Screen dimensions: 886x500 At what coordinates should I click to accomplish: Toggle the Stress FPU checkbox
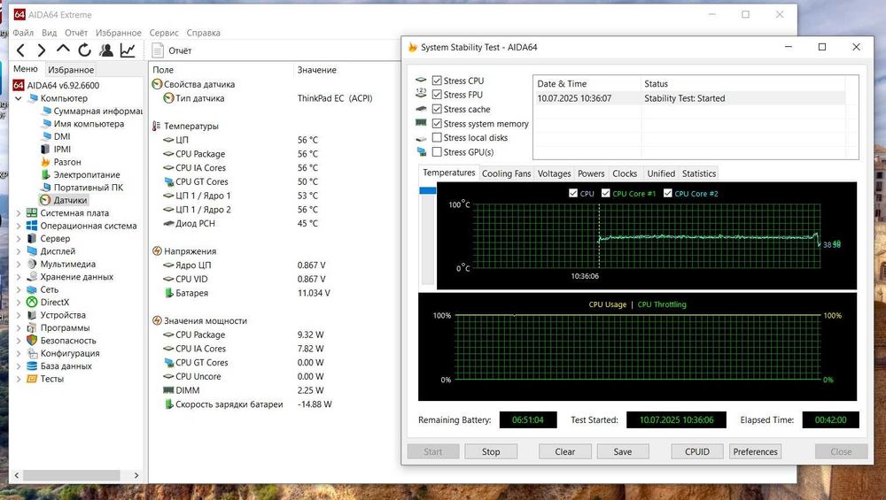(437, 94)
